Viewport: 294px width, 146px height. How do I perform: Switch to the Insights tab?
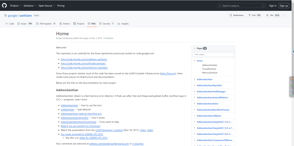point(123,24)
